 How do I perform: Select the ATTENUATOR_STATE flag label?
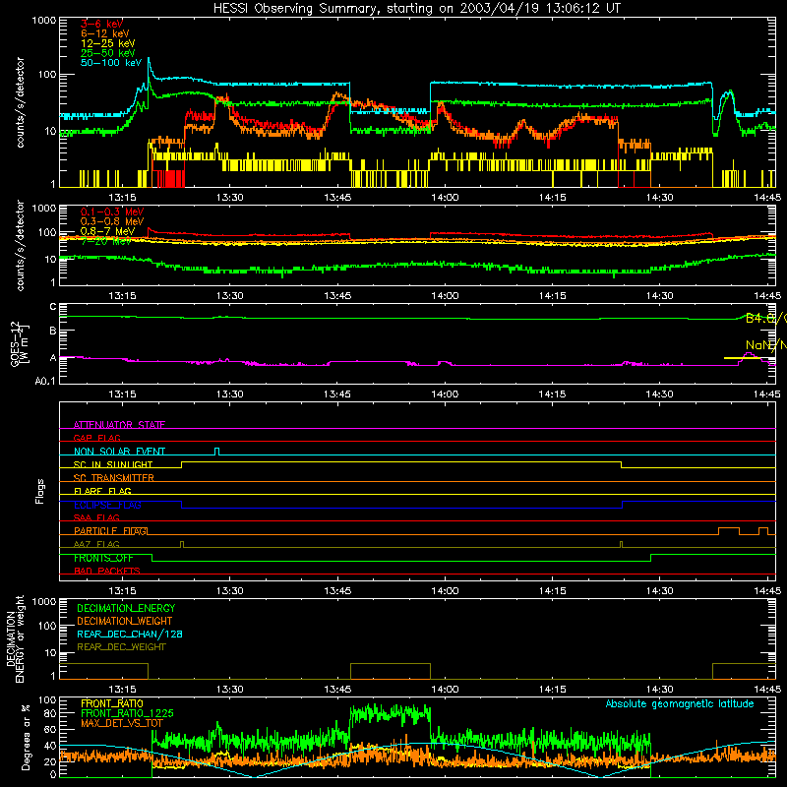pos(119,425)
